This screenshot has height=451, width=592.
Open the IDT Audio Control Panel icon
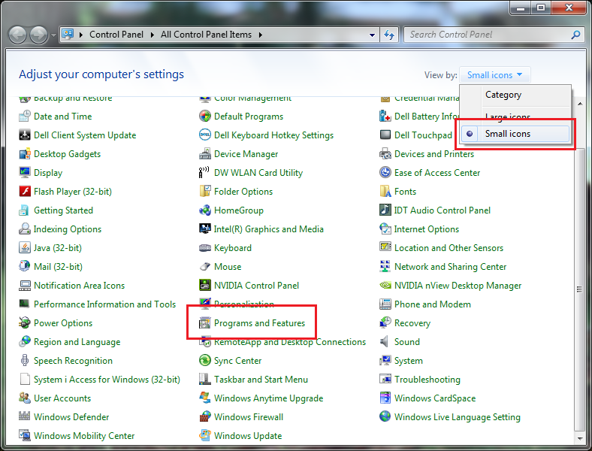[385, 210]
